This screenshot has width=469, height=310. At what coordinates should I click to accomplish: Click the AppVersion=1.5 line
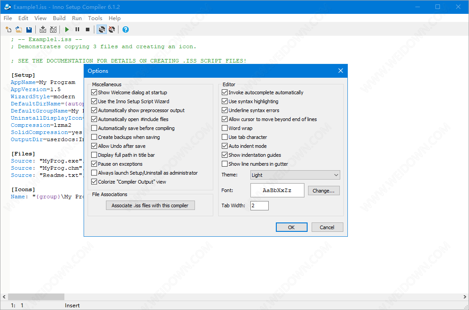click(36, 89)
